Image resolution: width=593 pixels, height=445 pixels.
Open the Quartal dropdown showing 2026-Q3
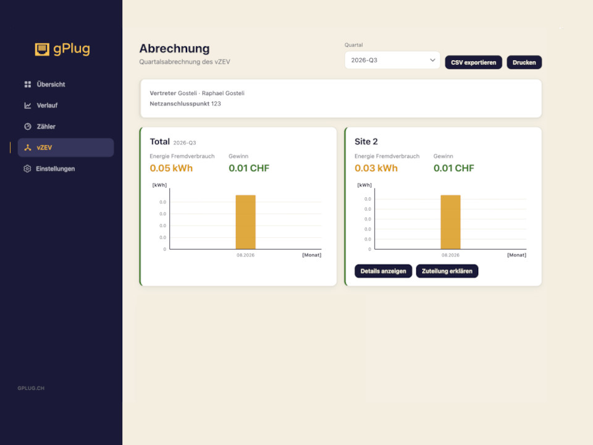[392, 60]
